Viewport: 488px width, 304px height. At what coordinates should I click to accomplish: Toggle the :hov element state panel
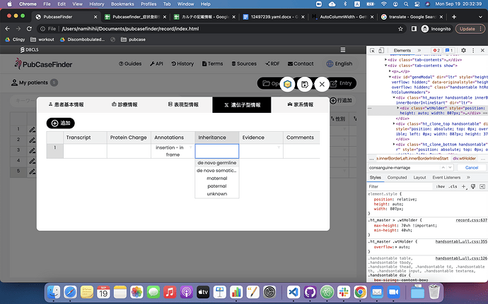click(440, 187)
